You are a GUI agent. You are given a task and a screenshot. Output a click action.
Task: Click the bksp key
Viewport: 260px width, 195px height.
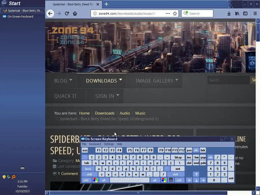pyautogui.click(x=178, y=157)
